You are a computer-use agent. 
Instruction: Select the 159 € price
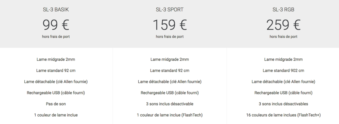click(169, 25)
